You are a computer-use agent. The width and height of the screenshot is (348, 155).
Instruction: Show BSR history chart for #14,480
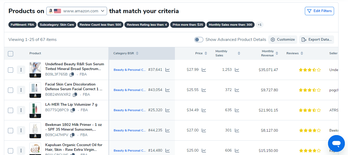click(168, 151)
